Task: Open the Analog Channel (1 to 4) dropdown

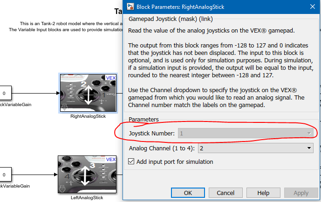Action: point(255,148)
